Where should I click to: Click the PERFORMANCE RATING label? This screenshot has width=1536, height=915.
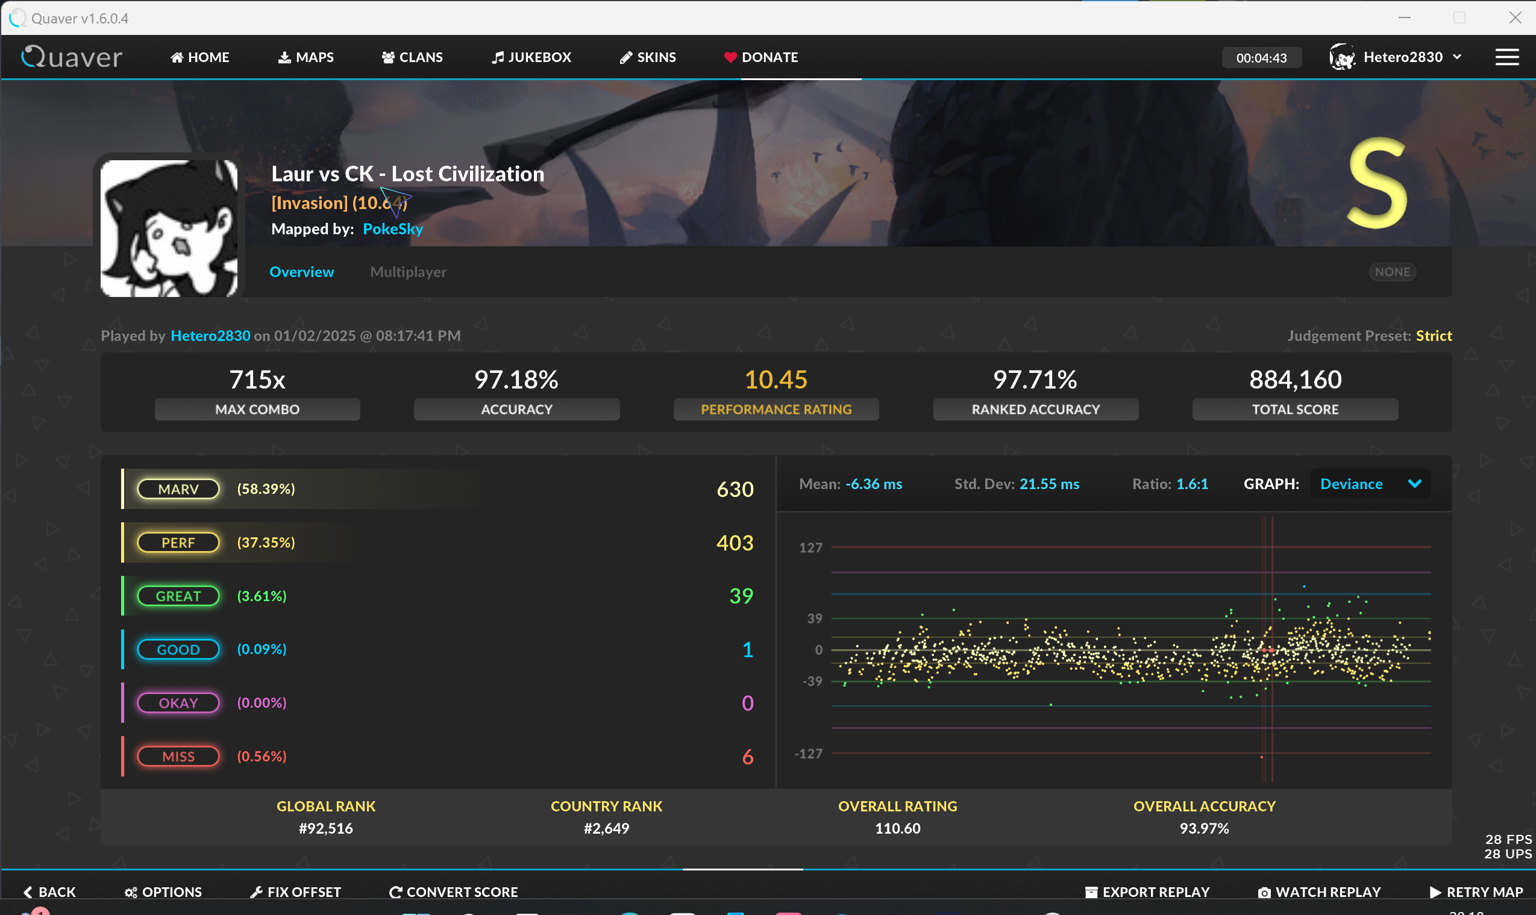pyautogui.click(x=776, y=410)
